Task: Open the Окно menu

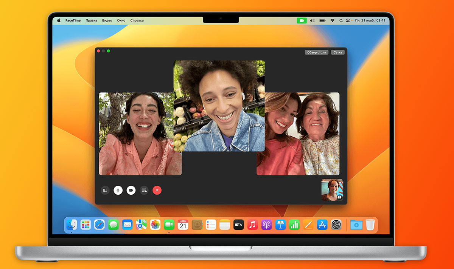Action: pos(121,20)
